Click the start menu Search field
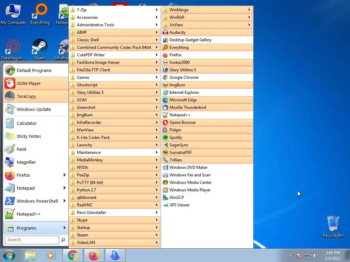This screenshot has height=262, width=350. point(32,240)
